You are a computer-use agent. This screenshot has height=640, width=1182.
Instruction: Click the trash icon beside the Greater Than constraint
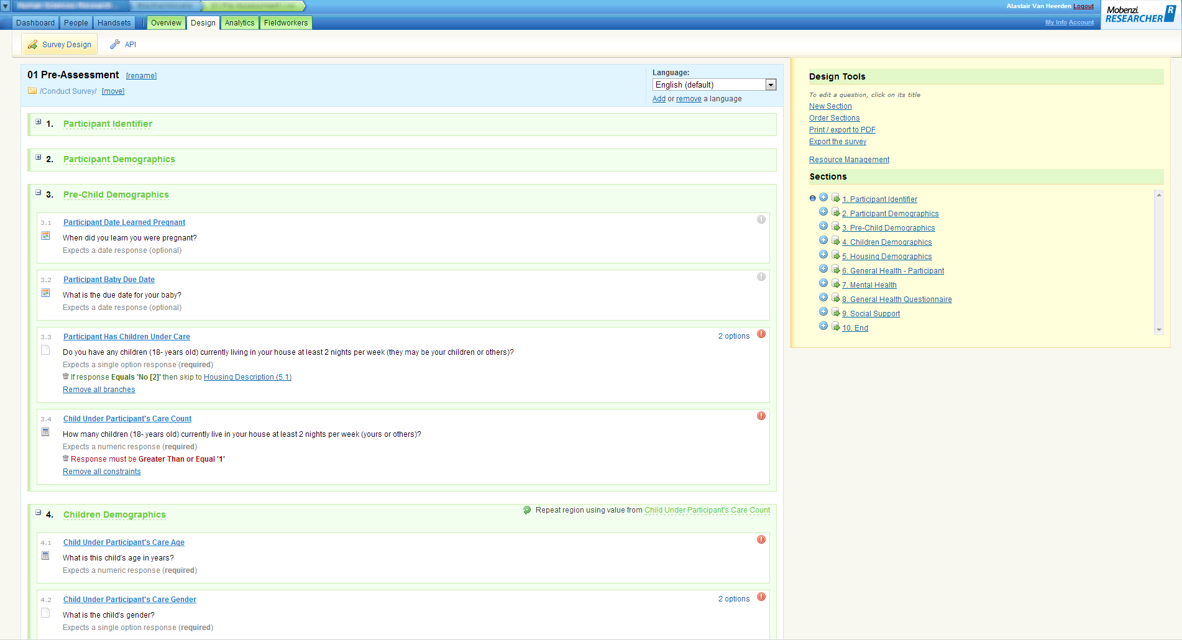point(66,459)
